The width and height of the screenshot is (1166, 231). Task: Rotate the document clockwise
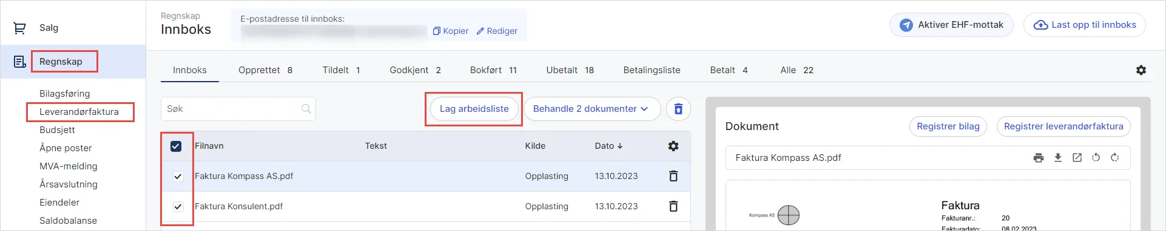[1114, 158]
